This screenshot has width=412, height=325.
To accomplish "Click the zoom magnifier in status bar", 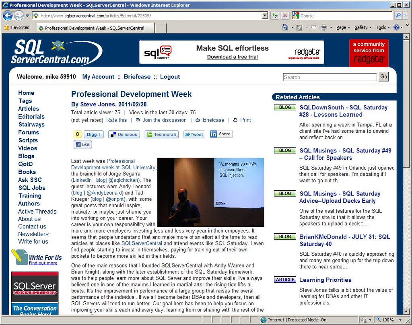I will click(378, 320).
